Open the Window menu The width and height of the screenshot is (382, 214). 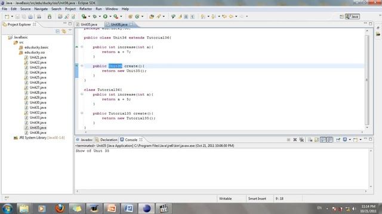point(112,9)
